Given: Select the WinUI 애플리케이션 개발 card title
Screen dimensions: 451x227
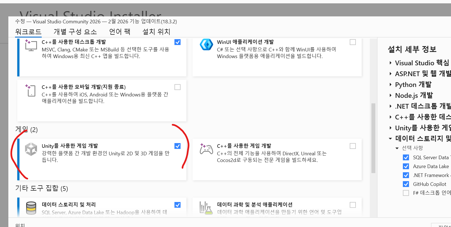Looking at the screenshot, I should (245, 42).
